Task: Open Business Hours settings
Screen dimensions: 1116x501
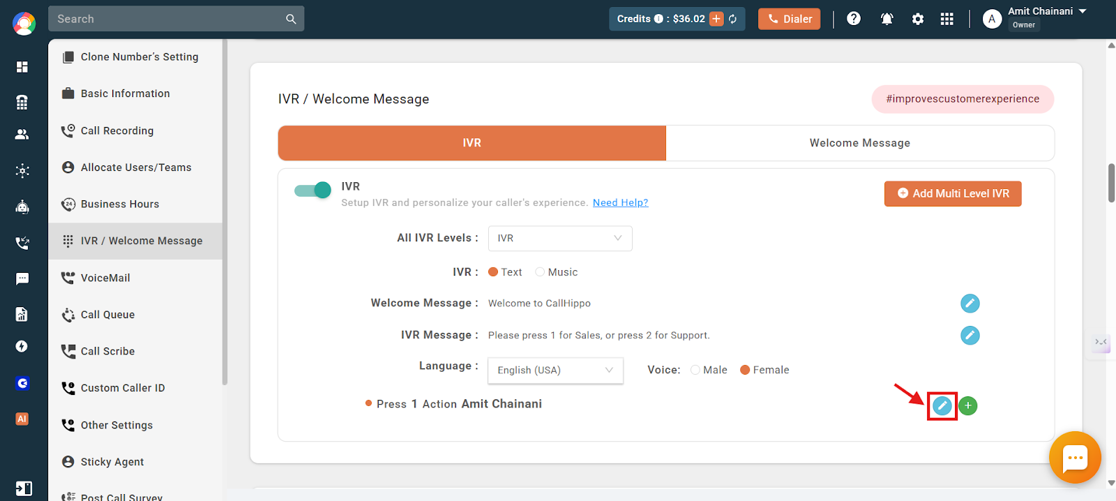Action: pyautogui.click(x=135, y=204)
